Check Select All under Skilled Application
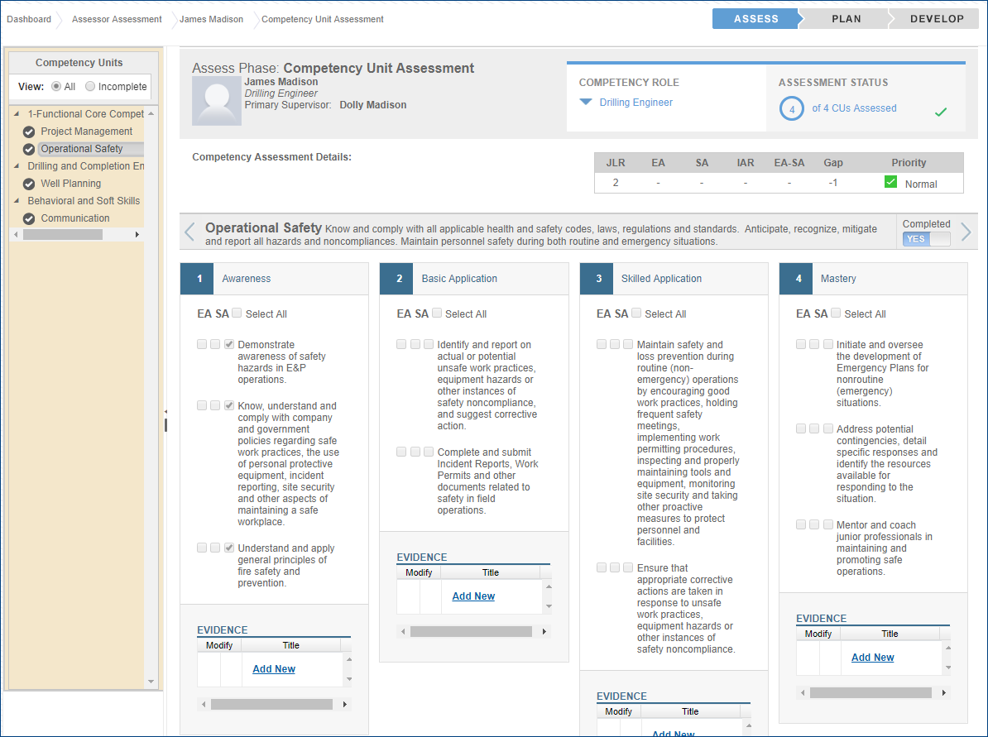 coord(636,313)
